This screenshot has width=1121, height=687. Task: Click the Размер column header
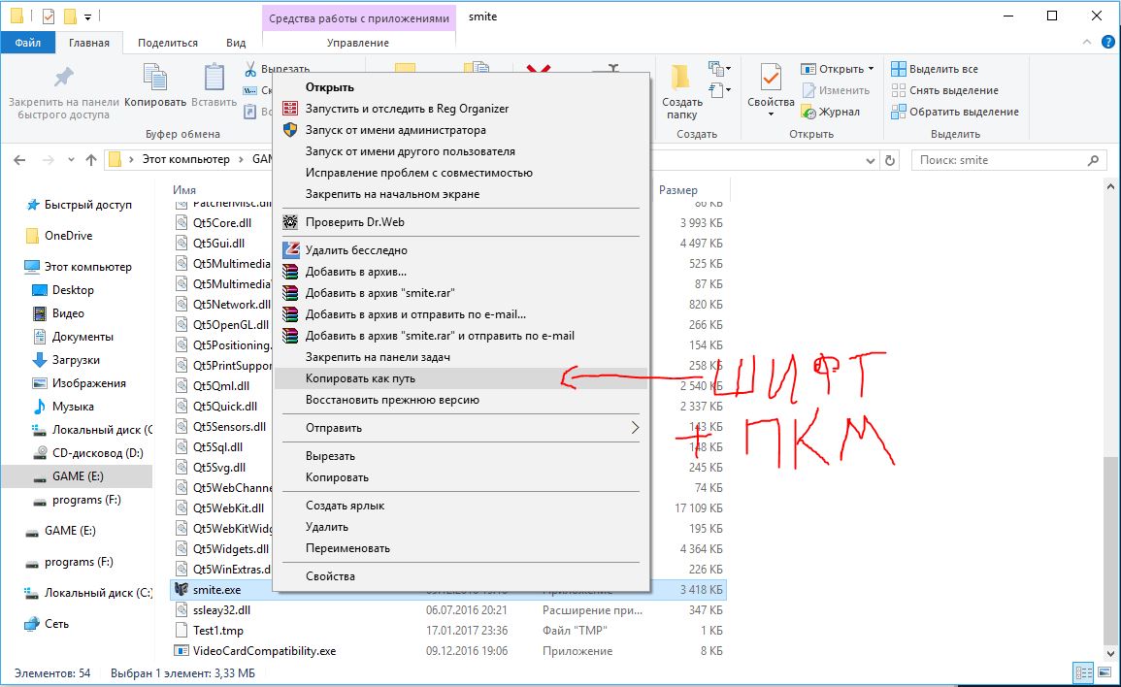click(x=677, y=190)
